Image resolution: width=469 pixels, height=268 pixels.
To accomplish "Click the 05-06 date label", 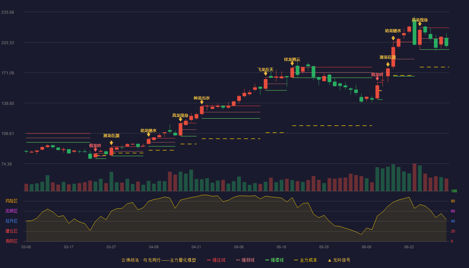I will pyautogui.click(x=239, y=247).
